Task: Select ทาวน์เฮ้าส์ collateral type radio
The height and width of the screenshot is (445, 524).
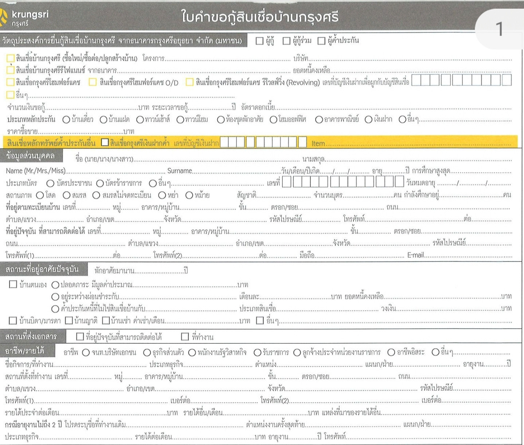Action: [140, 119]
